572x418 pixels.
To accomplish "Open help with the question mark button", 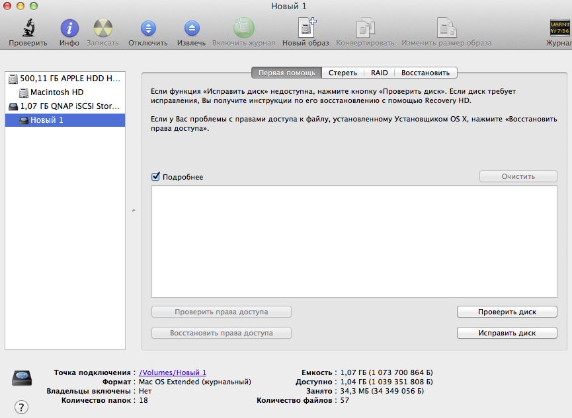I will pyautogui.click(x=22, y=407).
